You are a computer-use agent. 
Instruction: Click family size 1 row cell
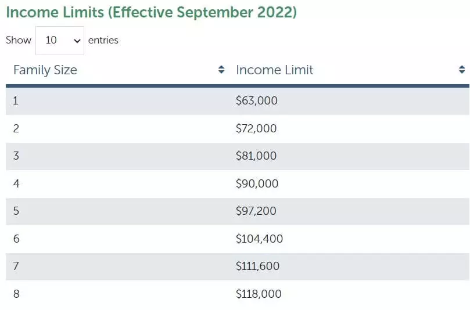coord(16,101)
